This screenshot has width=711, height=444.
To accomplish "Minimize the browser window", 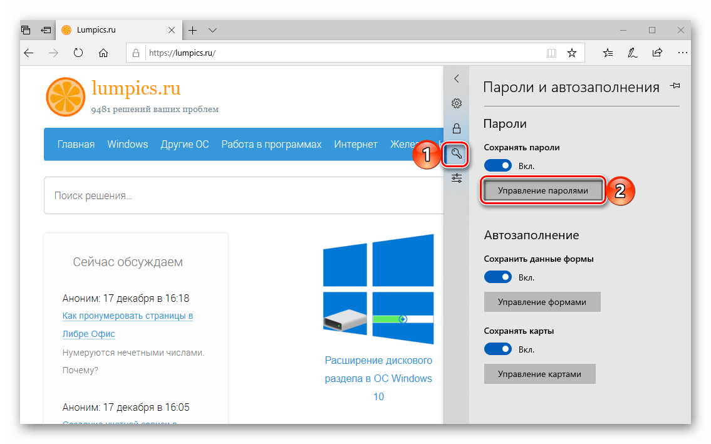I will (x=623, y=31).
